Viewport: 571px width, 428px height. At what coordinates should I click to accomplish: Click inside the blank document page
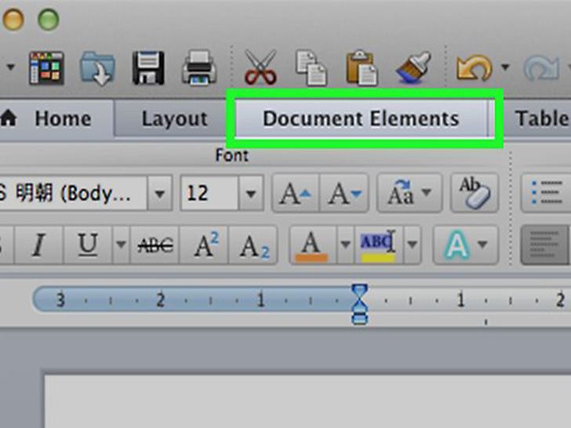tap(307, 401)
